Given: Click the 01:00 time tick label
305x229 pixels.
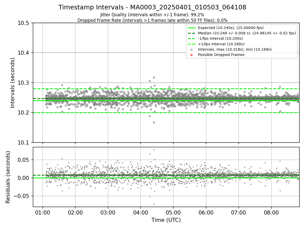Looking at the screenshot, I should [42, 212].
